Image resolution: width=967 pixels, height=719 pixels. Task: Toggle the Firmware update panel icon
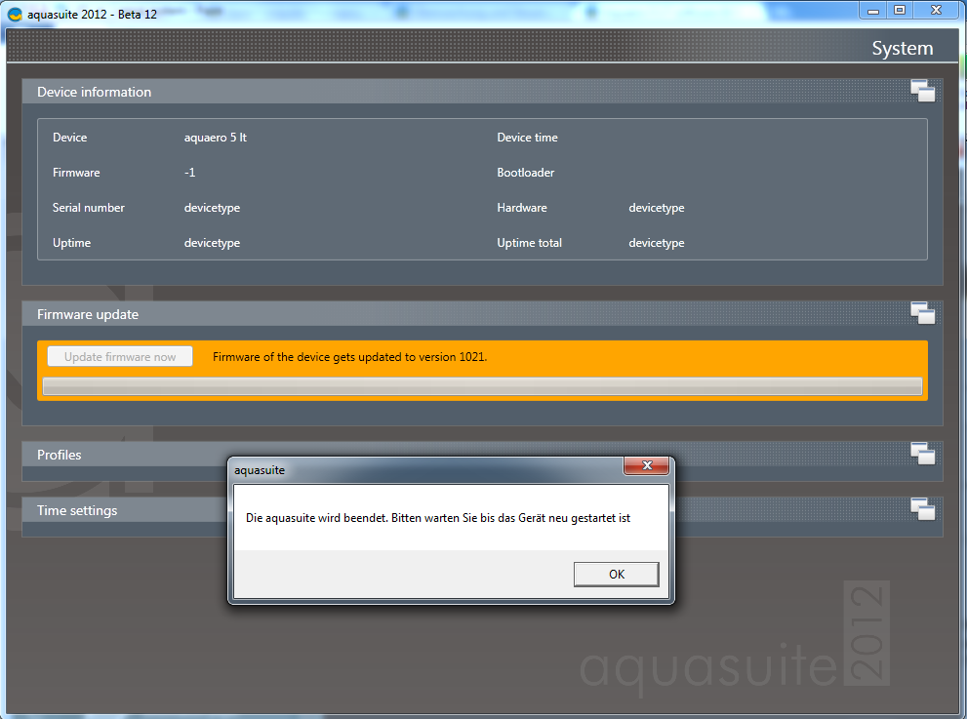coord(922,314)
